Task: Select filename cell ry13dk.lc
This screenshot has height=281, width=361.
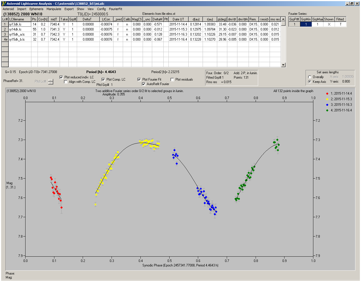Action: coord(20,24)
